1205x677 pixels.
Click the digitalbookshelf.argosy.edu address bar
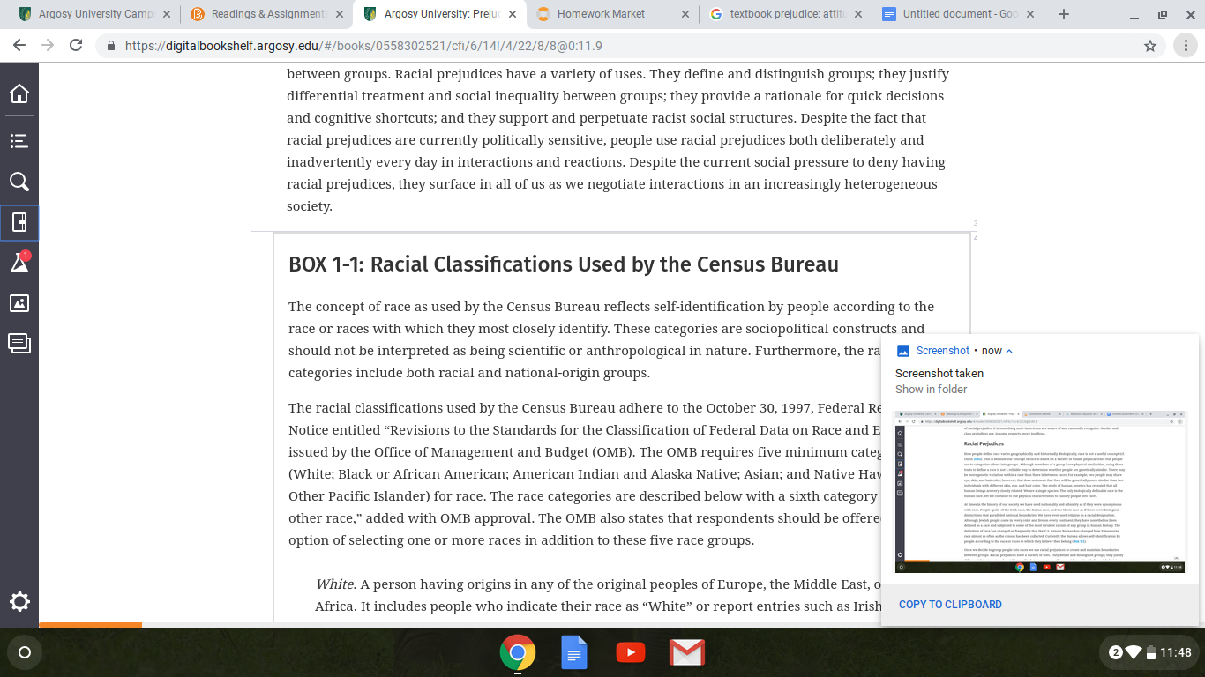(x=617, y=46)
